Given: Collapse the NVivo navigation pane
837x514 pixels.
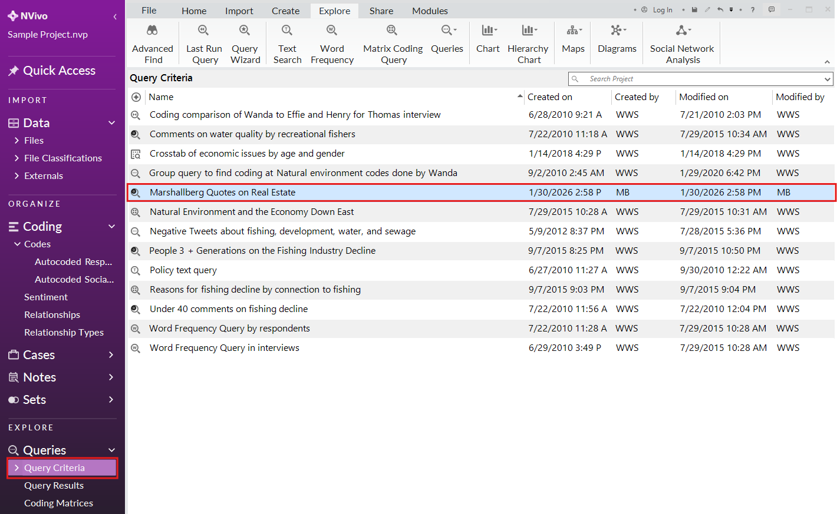Looking at the screenshot, I should [x=115, y=16].
